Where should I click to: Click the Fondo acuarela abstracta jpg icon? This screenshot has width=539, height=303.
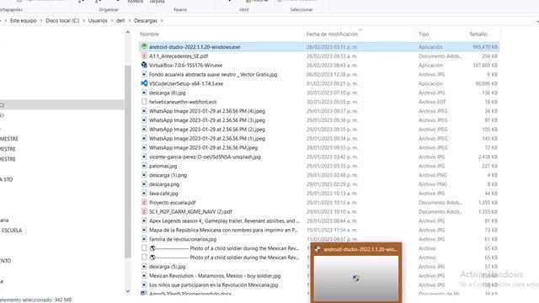click(x=144, y=74)
